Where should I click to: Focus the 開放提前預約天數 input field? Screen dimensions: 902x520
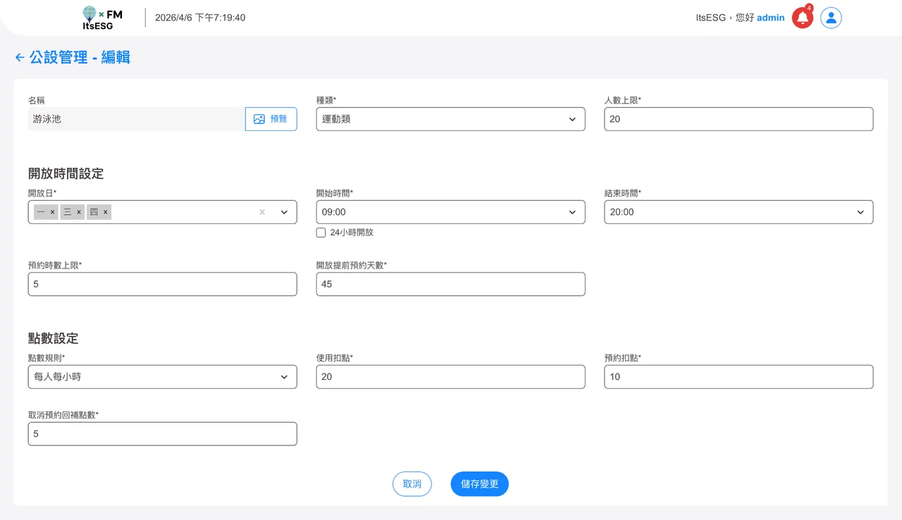pyautogui.click(x=450, y=284)
